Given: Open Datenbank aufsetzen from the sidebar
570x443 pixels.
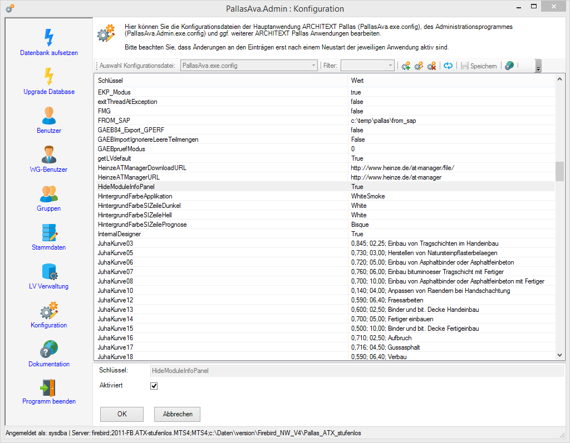Looking at the screenshot, I should 49,42.
